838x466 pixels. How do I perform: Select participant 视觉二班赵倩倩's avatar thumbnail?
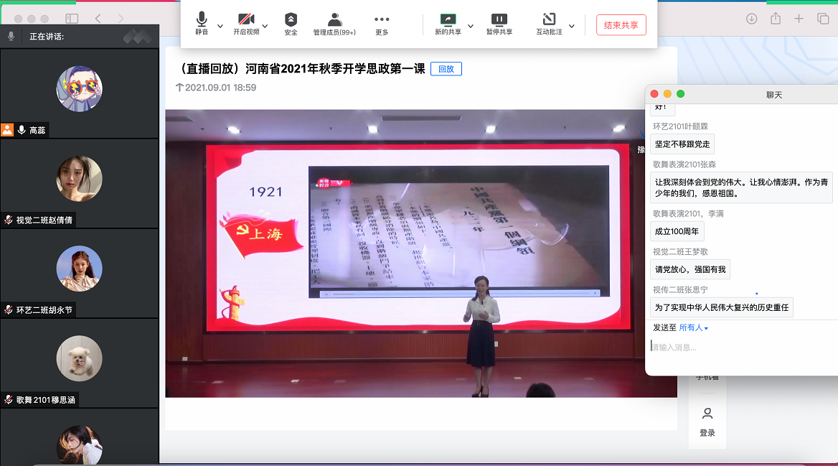tap(79, 179)
